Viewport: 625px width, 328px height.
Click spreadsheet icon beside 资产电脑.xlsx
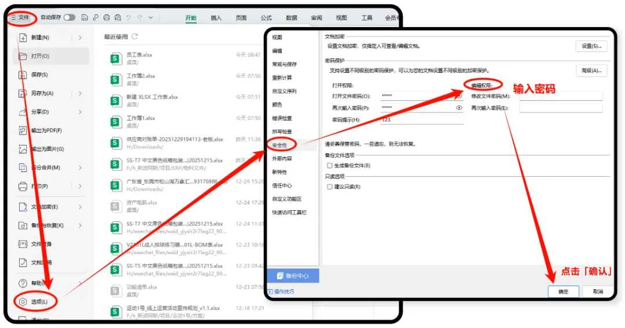pos(115,206)
